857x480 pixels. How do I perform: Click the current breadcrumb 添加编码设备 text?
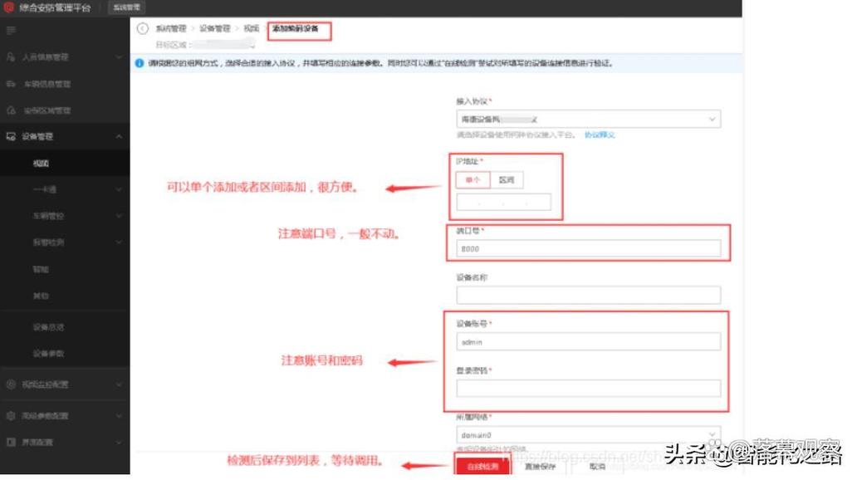click(x=296, y=28)
